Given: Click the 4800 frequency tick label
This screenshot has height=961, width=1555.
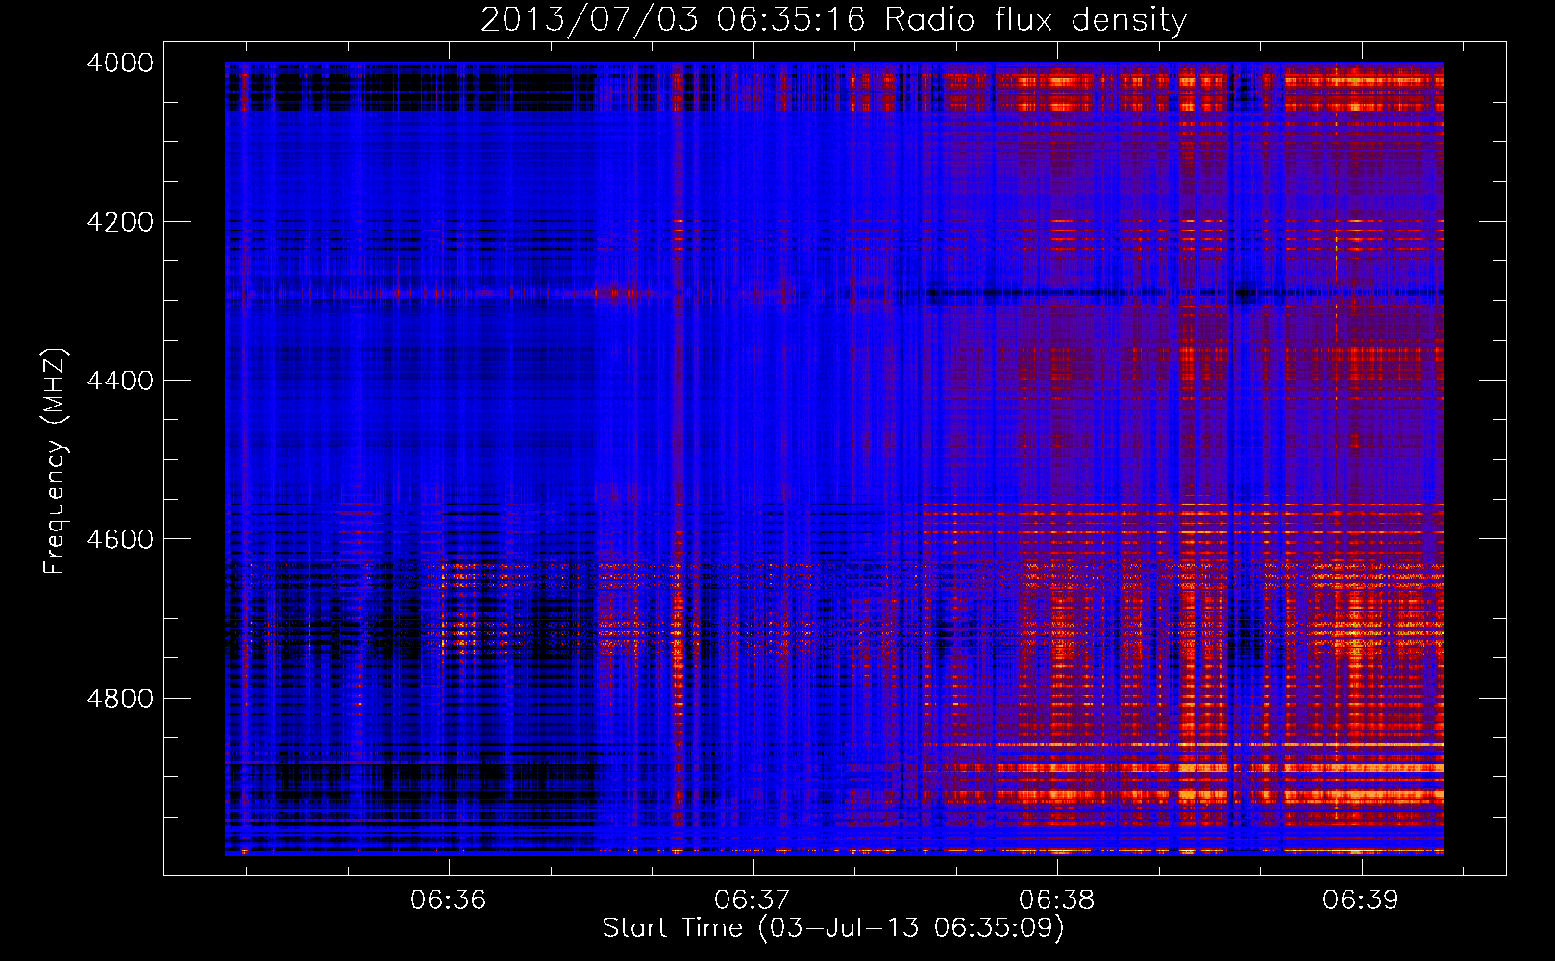Looking at the screenshot, I should point(120,699).
